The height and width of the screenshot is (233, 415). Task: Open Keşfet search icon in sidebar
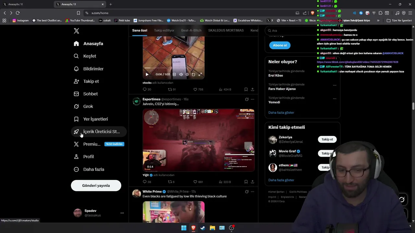coord(76,56)
